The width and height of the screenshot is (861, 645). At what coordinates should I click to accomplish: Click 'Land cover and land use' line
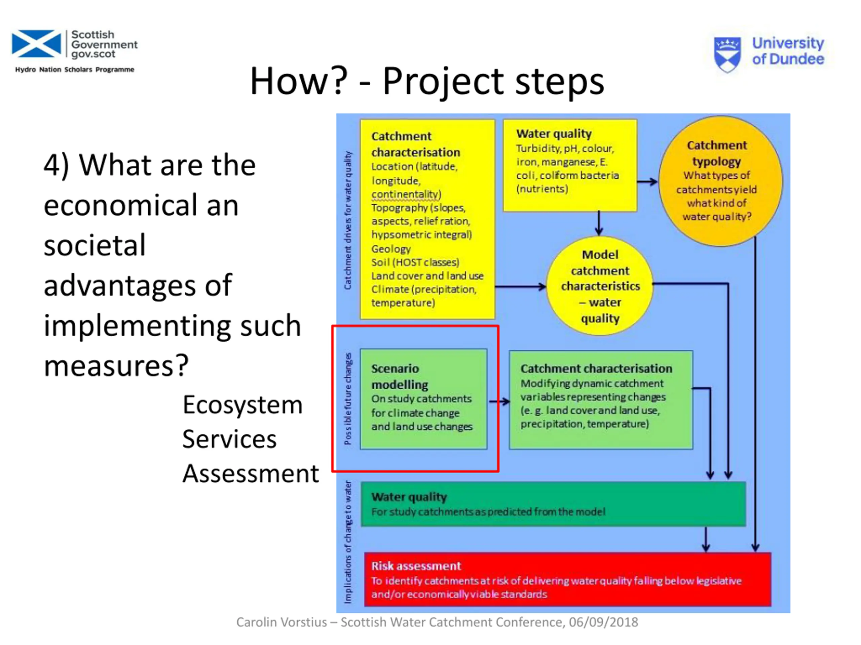point(427,276)
